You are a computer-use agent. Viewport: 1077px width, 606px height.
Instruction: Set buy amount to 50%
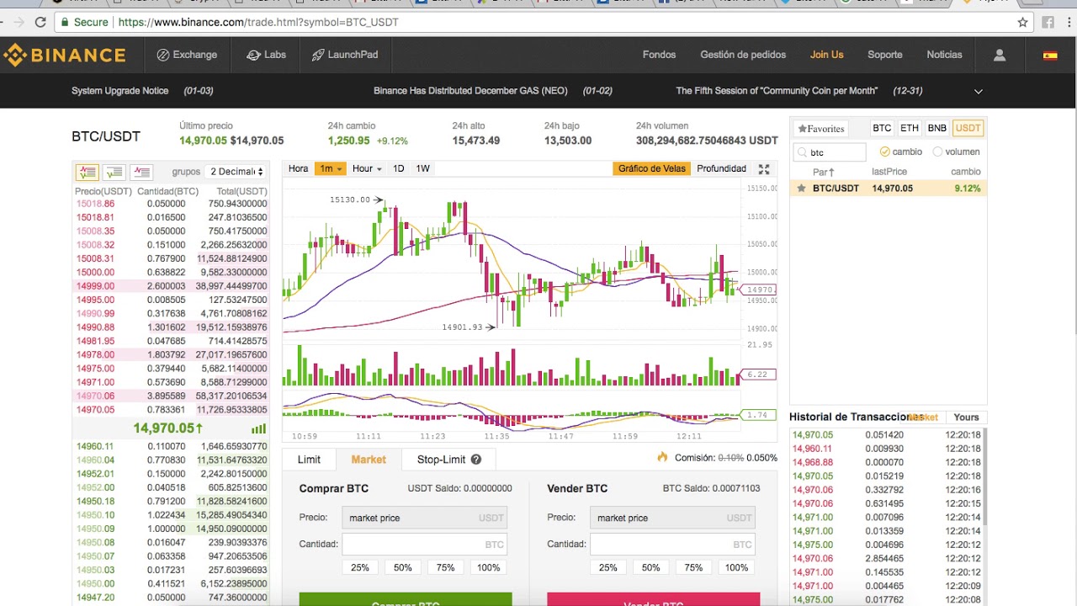click(403, 567)
